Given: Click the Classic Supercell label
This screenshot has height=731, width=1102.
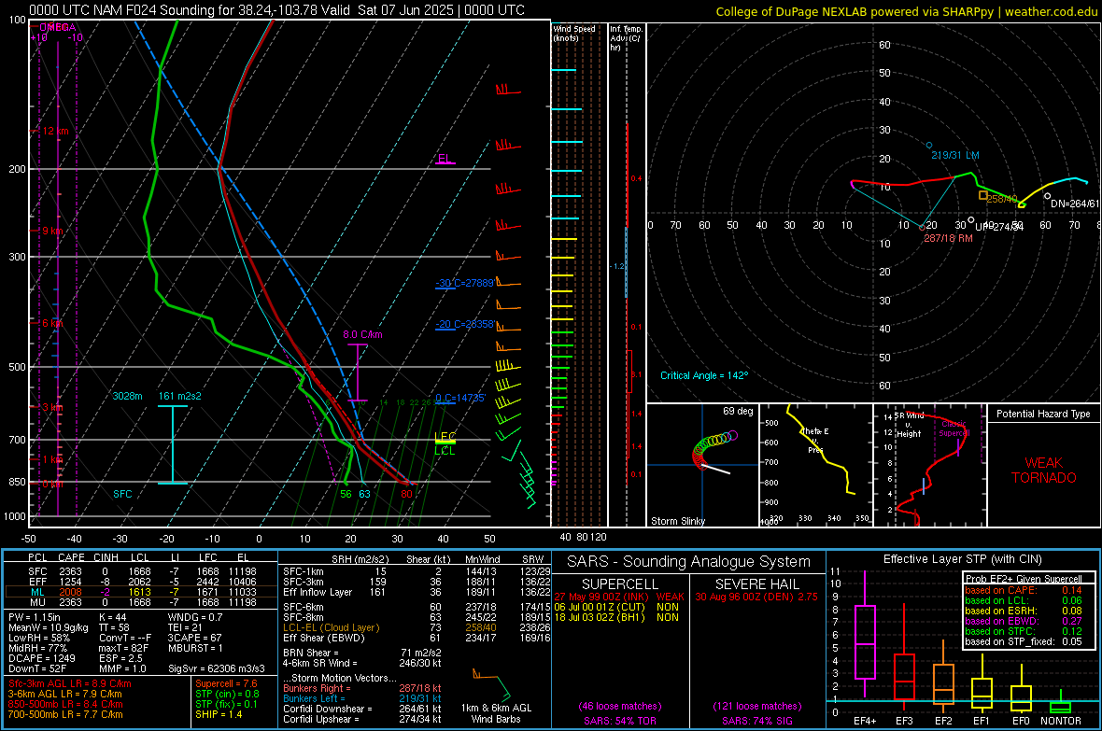Looking at the screenshot, I should point(954,429).
